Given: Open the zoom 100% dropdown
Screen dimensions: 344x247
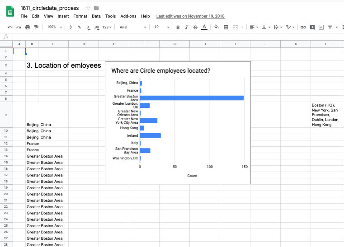Looking at the screenshot, I should (55, 27).
